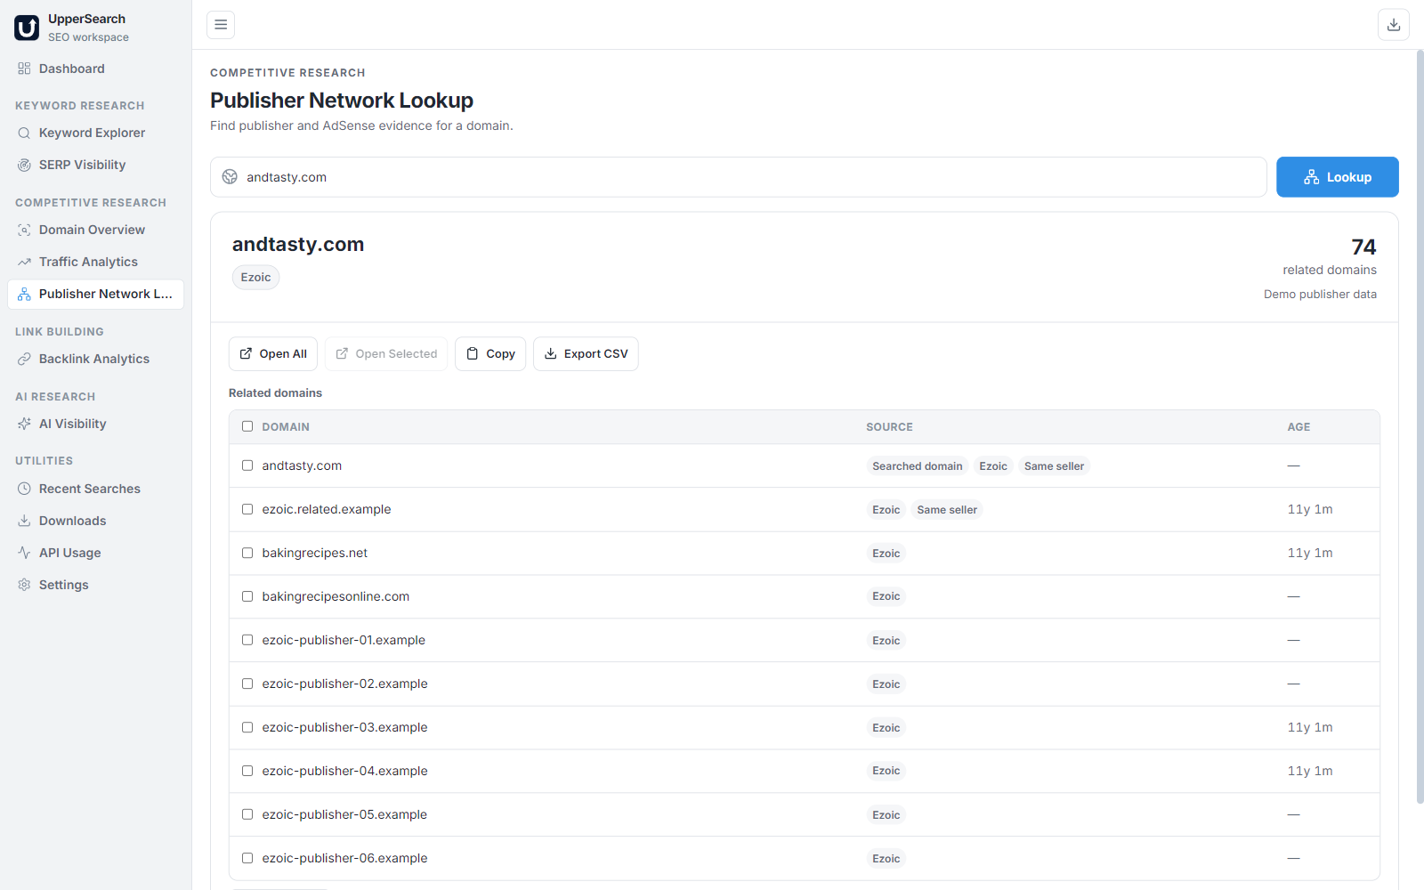Click the page vertical scrollbar
Image resolution: width=1424 pixels, height=890 pixels.
pos(1420,427)
